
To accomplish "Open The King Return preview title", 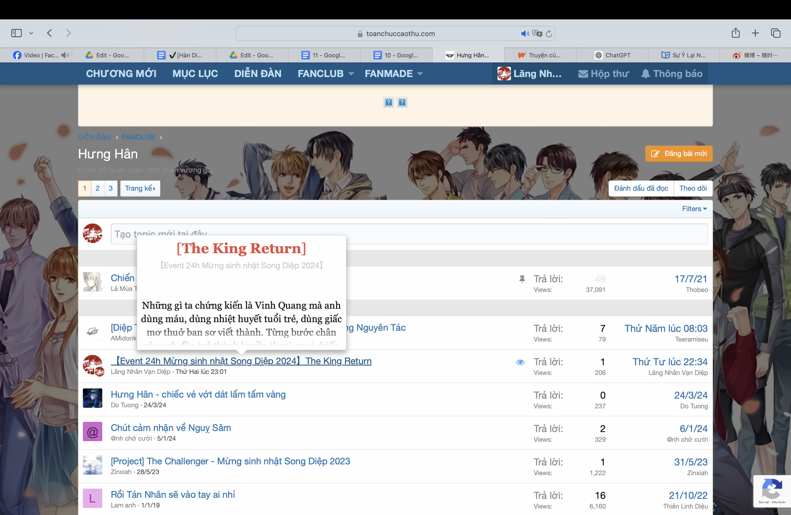I will 241,248.
